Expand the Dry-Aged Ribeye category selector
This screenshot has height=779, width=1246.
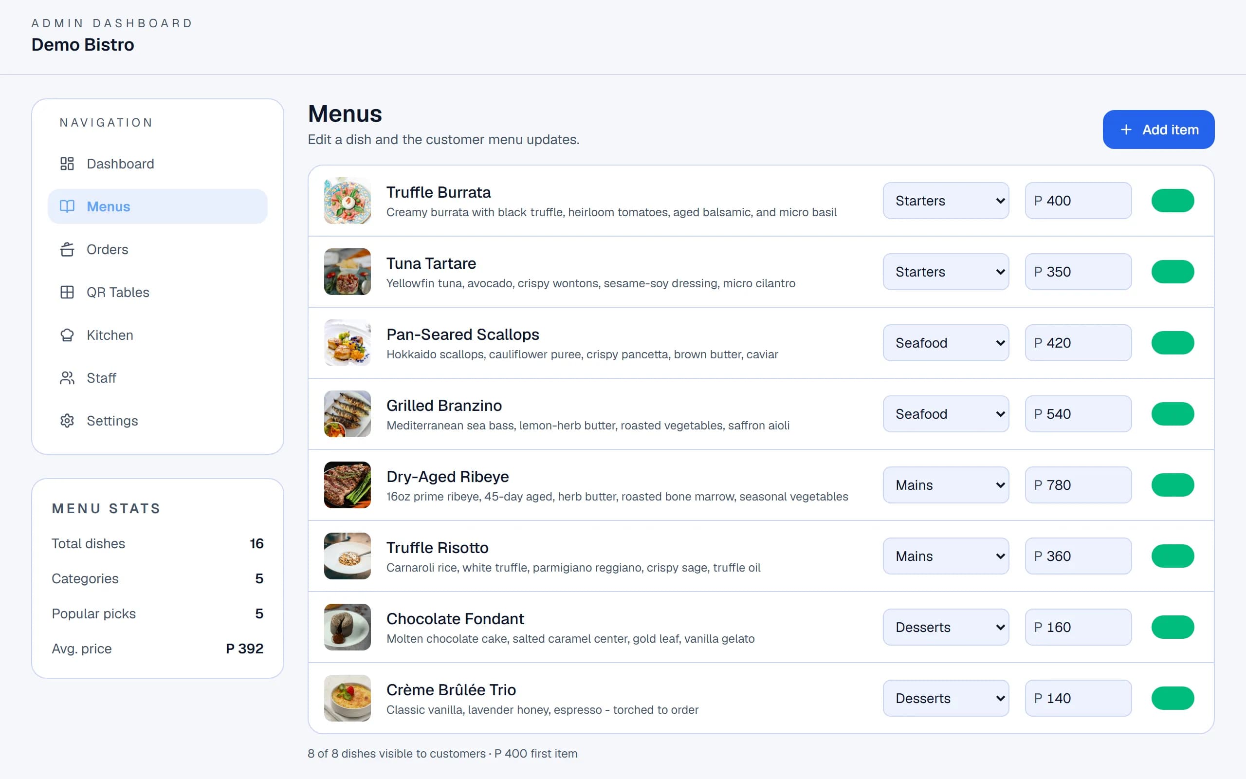(x=946, y=485)
